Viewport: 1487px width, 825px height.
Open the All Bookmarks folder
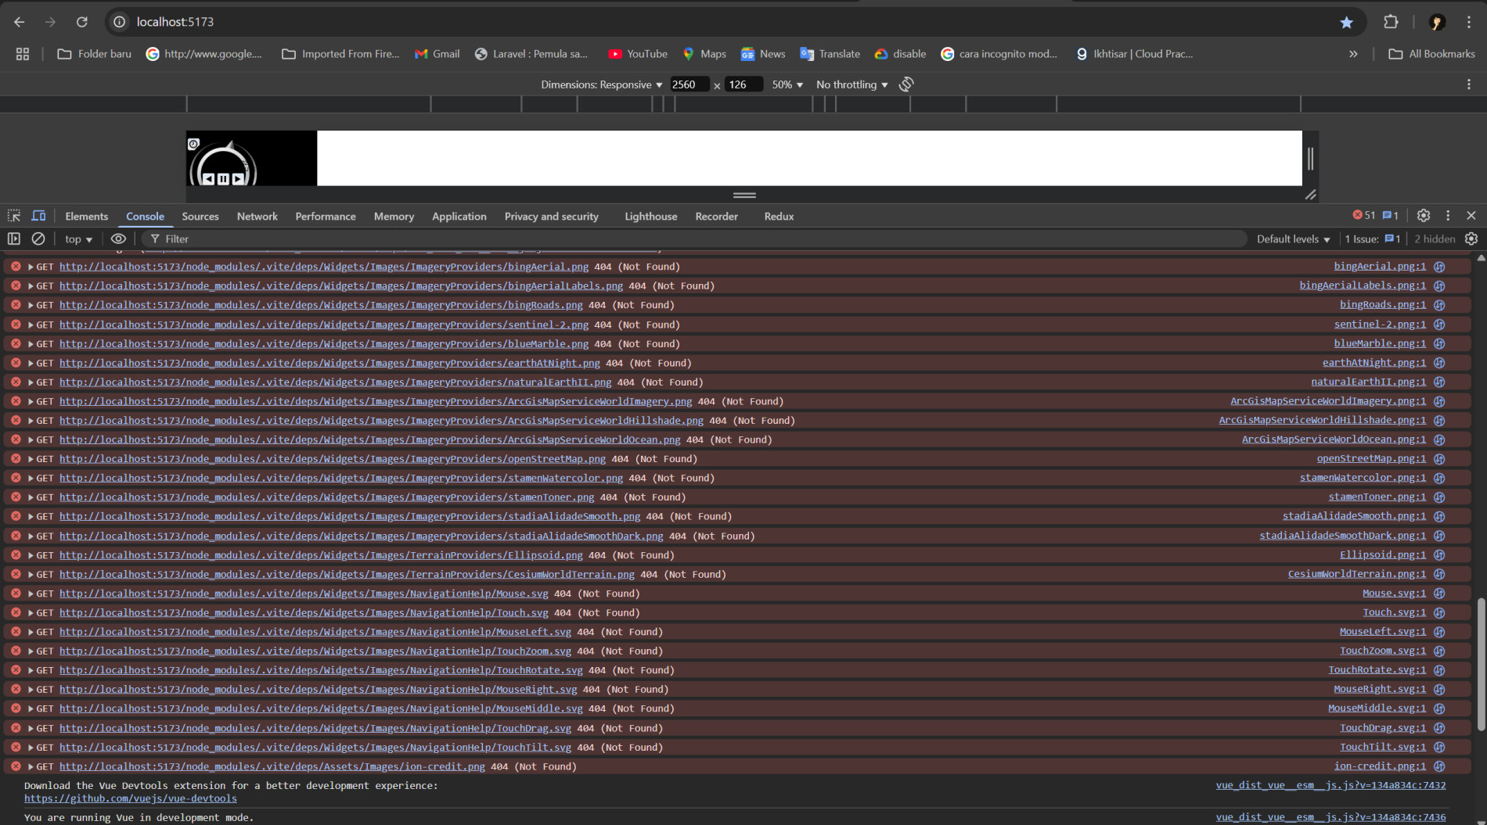[1431, 54]
